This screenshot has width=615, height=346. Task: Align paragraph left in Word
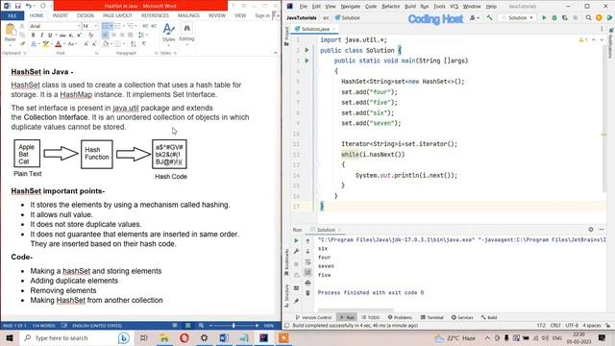point(105,36)
